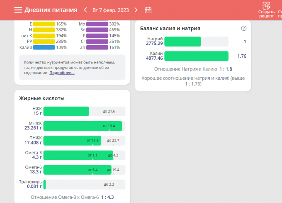282x203 pixels.
Task: Go to next day with right arrow
Action: tap(136, 10)
